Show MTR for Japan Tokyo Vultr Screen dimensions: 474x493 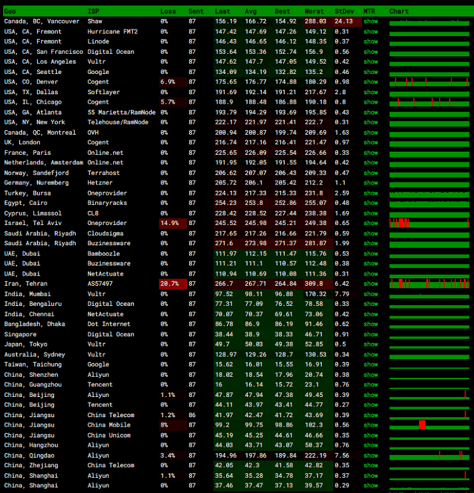click(371, 344)
